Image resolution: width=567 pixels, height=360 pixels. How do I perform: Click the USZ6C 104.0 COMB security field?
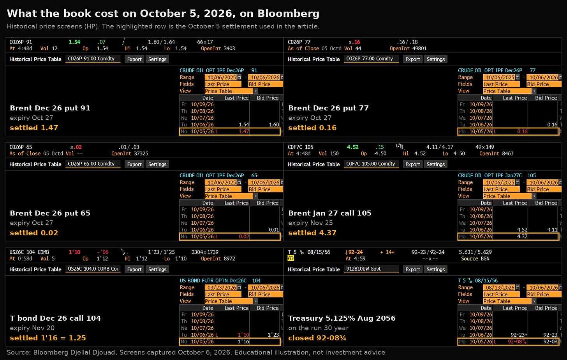[93, 269]
